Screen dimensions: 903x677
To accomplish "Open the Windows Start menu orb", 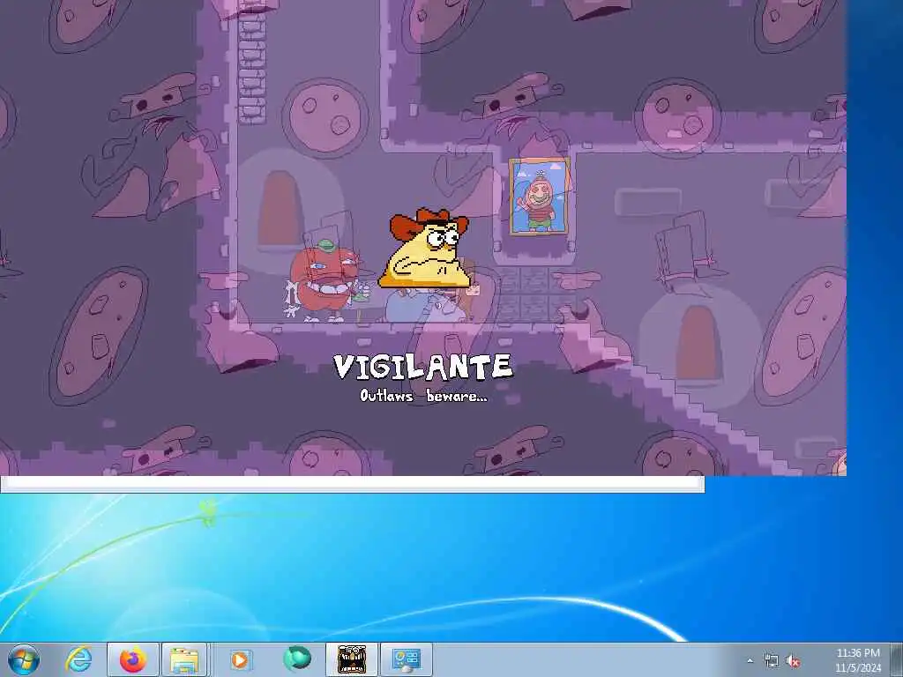I will 24,659.
